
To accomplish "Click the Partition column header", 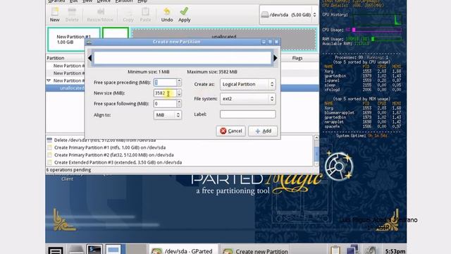I will click(56, 58).
